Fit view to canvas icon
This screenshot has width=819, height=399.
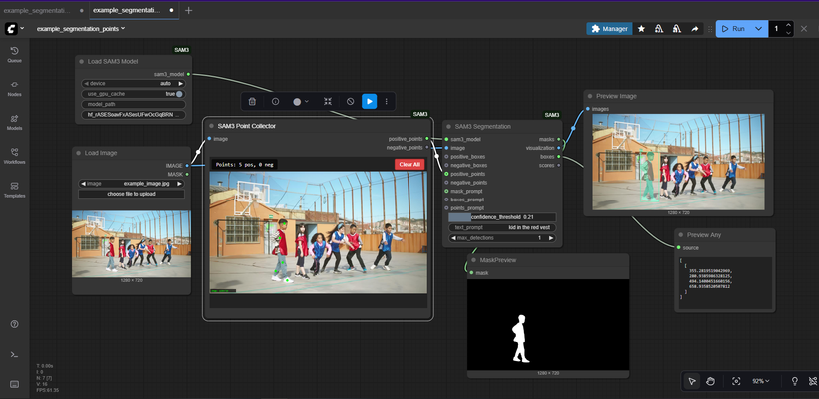pyautogui.click(x=736, y=381)
